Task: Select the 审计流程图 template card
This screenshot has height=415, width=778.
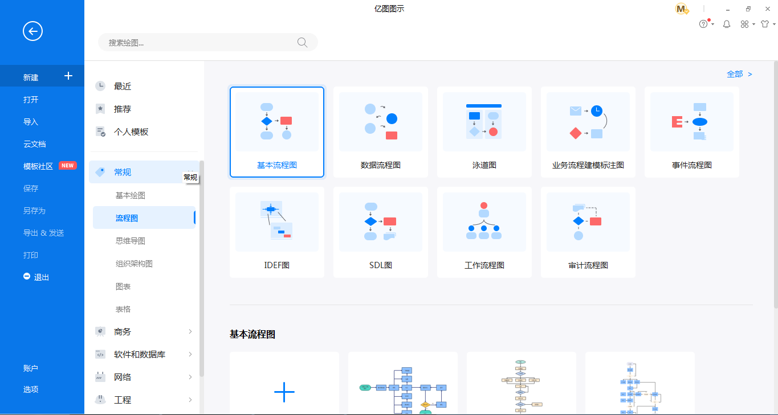Action: click(x=588, y=232)
